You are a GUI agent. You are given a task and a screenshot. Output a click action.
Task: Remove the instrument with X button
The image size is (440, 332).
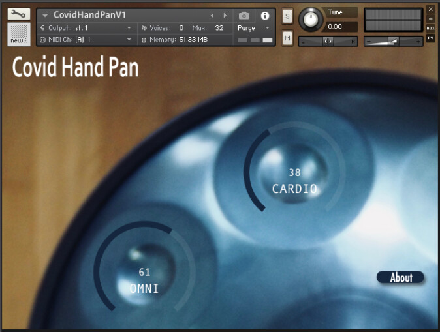pos(431,9)
